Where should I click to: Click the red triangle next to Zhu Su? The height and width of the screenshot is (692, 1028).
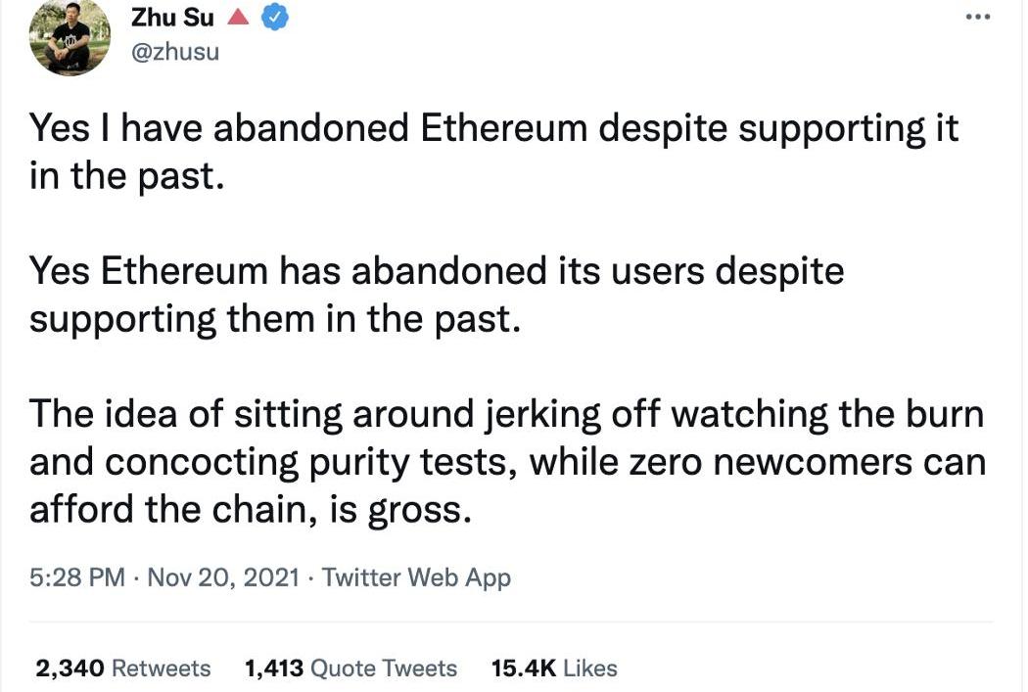pos(238,17)
